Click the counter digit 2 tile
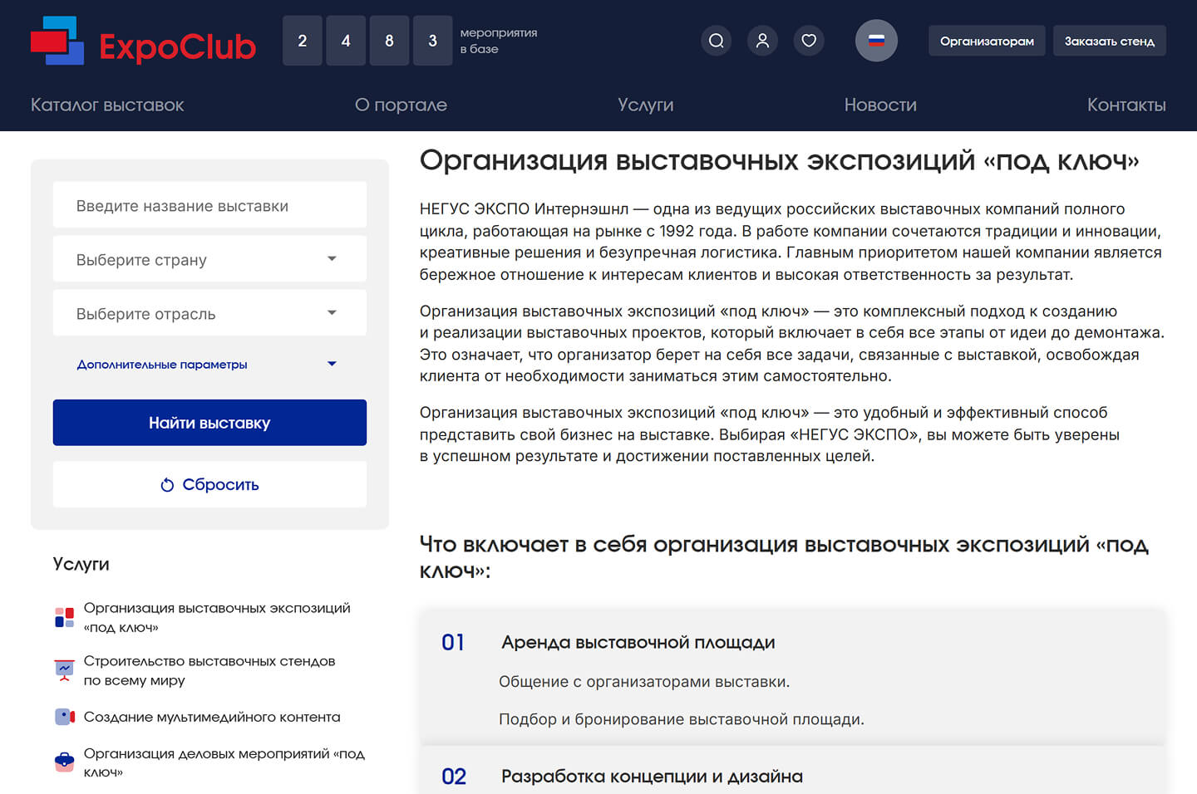 [303, 41]
